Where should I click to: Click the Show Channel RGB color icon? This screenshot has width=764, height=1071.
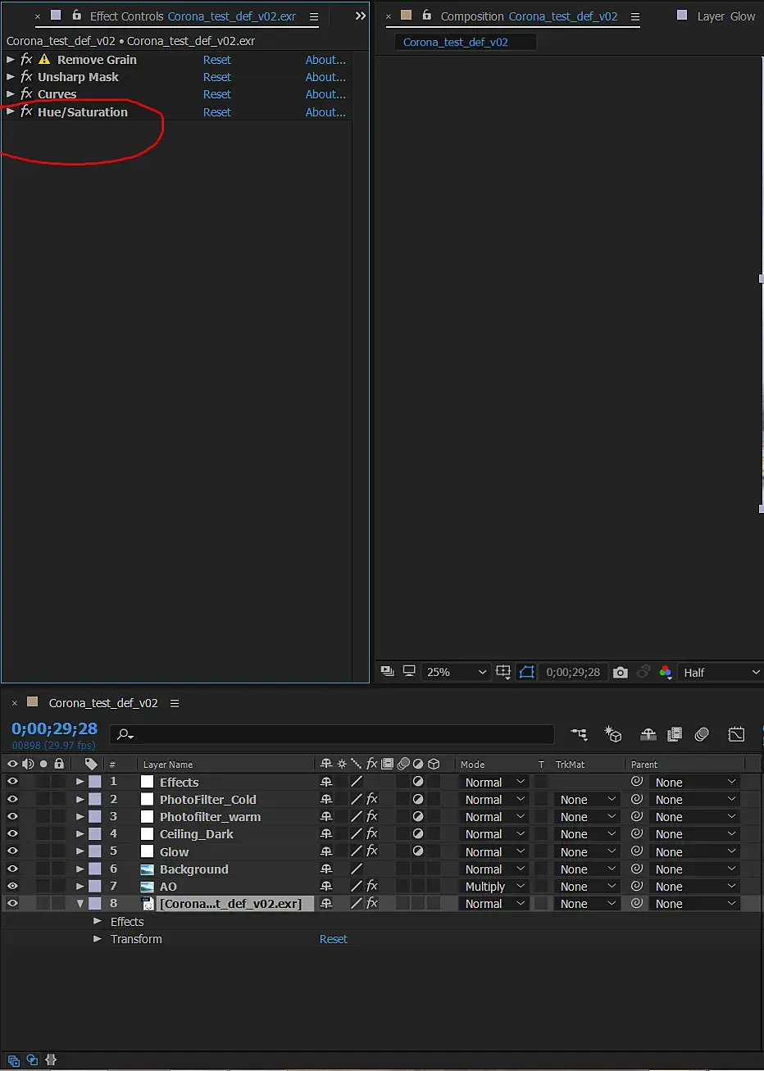coord(666,672)
